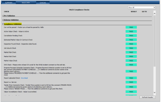Click PASS result for Cancellation Pending Check
Image resolution: width=161 pixels, height=103 pixels.
131,35
